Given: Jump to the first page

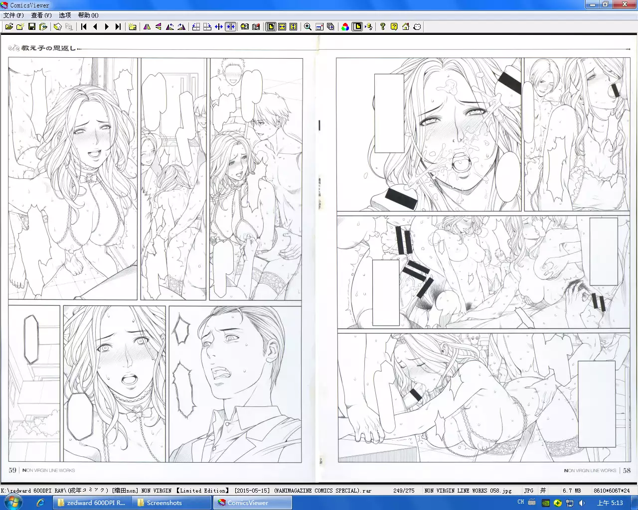Looking at the screenshot, I should pyautogui.click(x=84, y=27).
